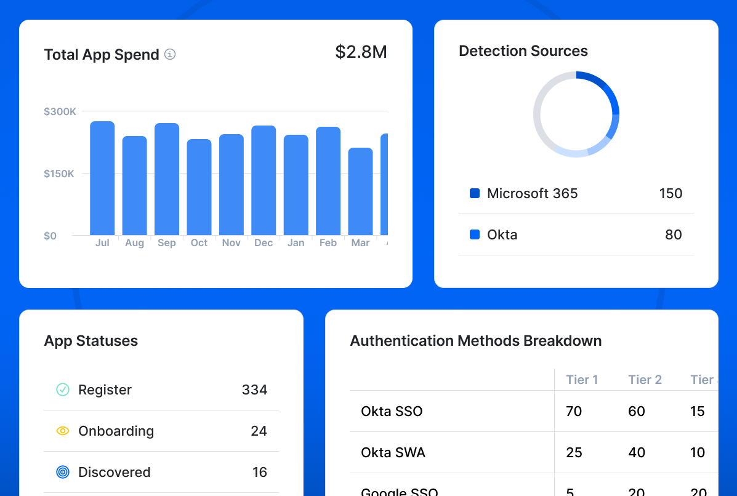Click the $150K axis label
The image size is (737, 496).
click(x=58, y=174)
